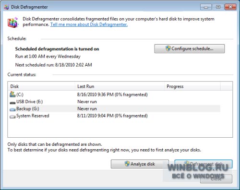Click 'Scheduled defragmentation is turned on' text
The image size is (240, 190).
57,49
